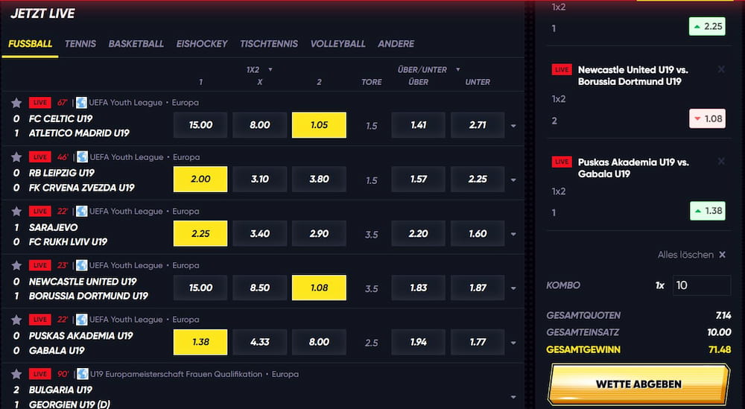Deselect odds 2.25 for Sarajevo win
Image resolution: width=745 pixels, height=409 pixels.
tap(200, 233)
